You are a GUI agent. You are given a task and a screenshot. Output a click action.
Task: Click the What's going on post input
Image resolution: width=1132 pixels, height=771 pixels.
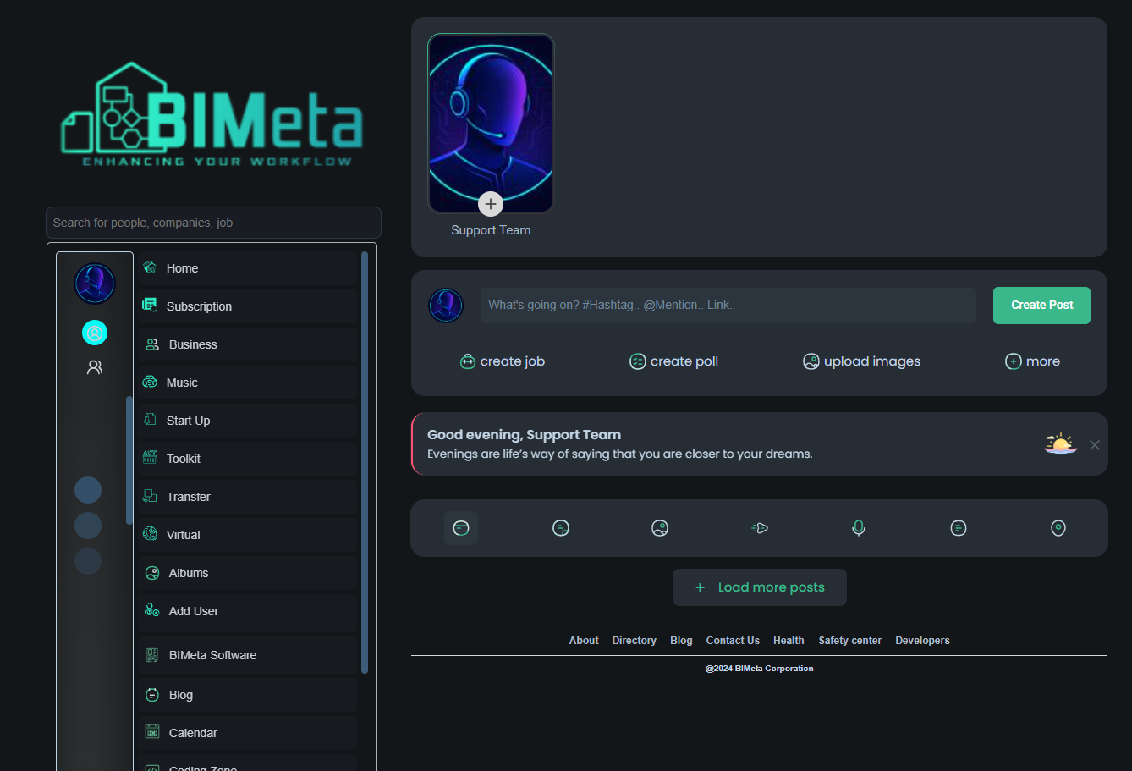tap(728, 306)
